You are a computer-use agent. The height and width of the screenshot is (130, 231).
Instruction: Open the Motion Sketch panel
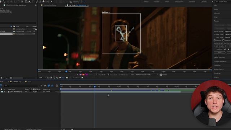click(x=219, y=69)
